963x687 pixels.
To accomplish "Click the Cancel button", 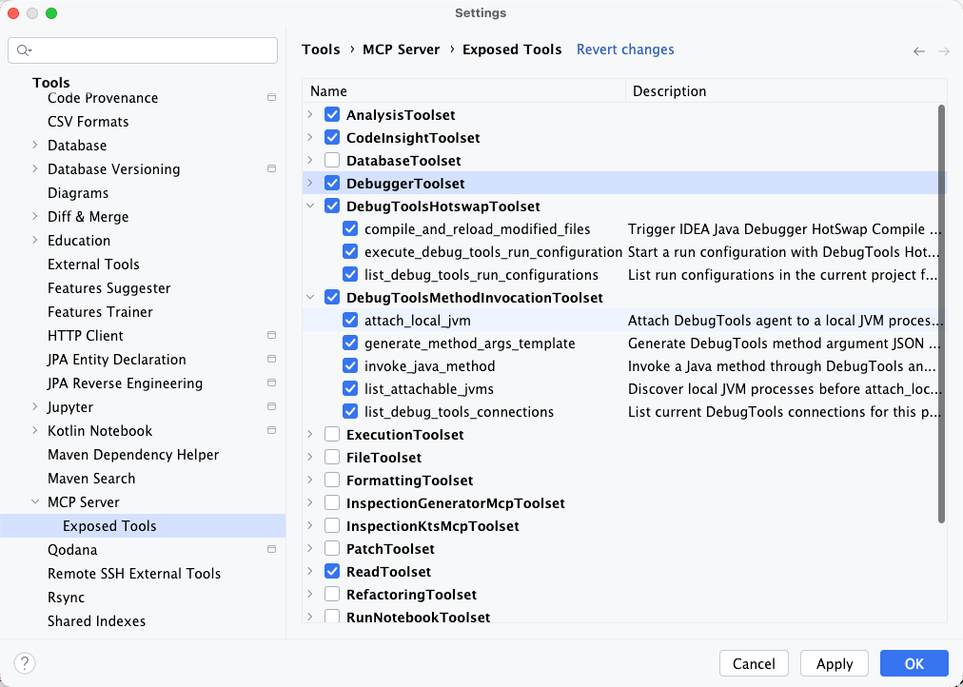I will click(x=754, y=663).
